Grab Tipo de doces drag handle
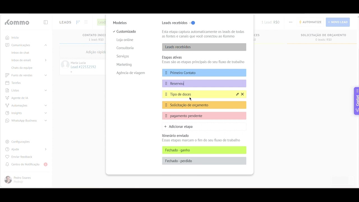The image size is (359, 202). [x=166, y=94]
